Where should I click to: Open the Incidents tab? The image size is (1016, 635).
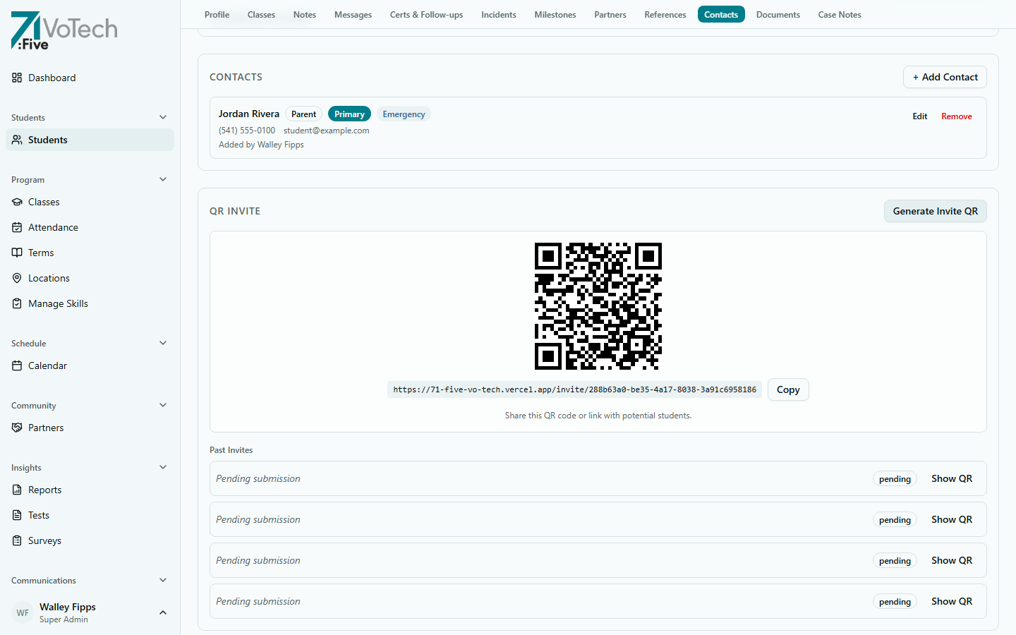(499, 14)
